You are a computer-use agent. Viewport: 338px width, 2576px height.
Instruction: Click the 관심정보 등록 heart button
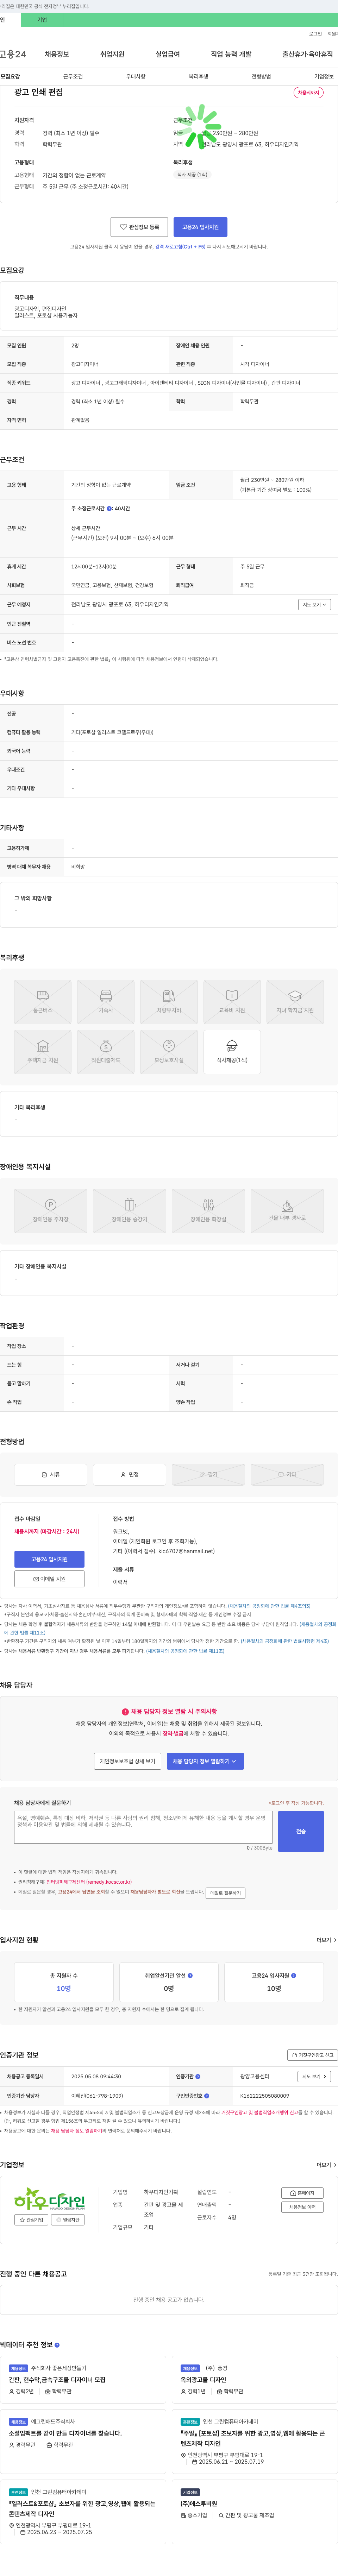tap(139, 227)
